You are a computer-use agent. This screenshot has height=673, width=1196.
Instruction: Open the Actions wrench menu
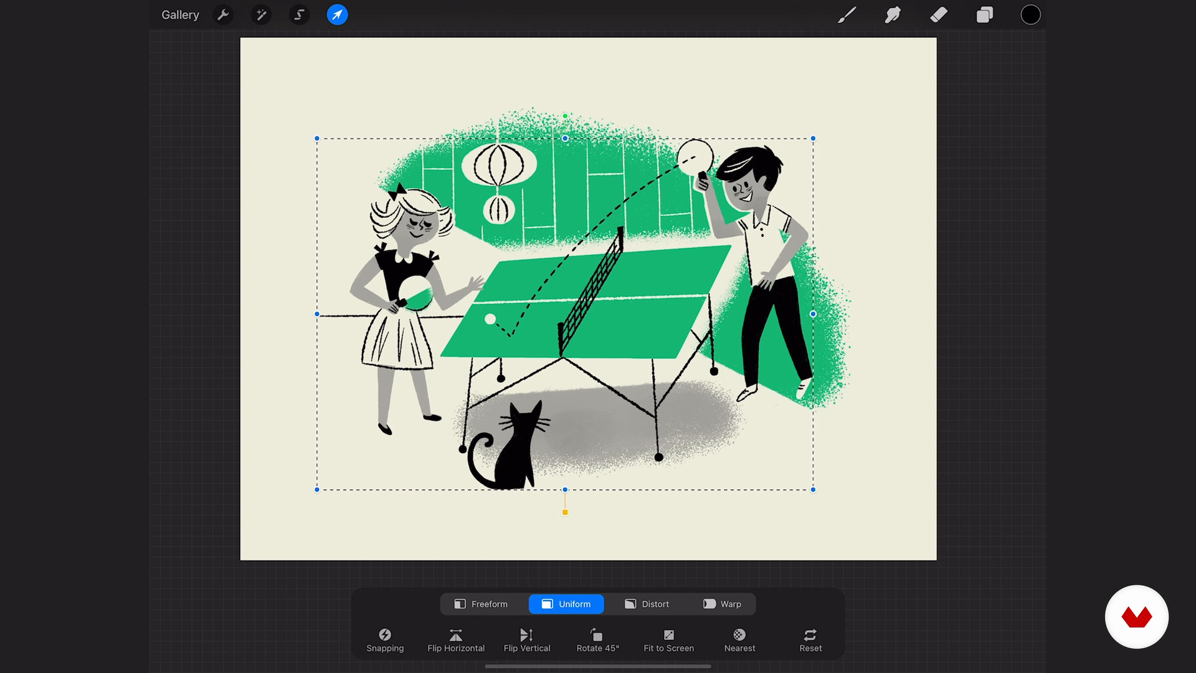pyautogui.click(x=223, y=15)
